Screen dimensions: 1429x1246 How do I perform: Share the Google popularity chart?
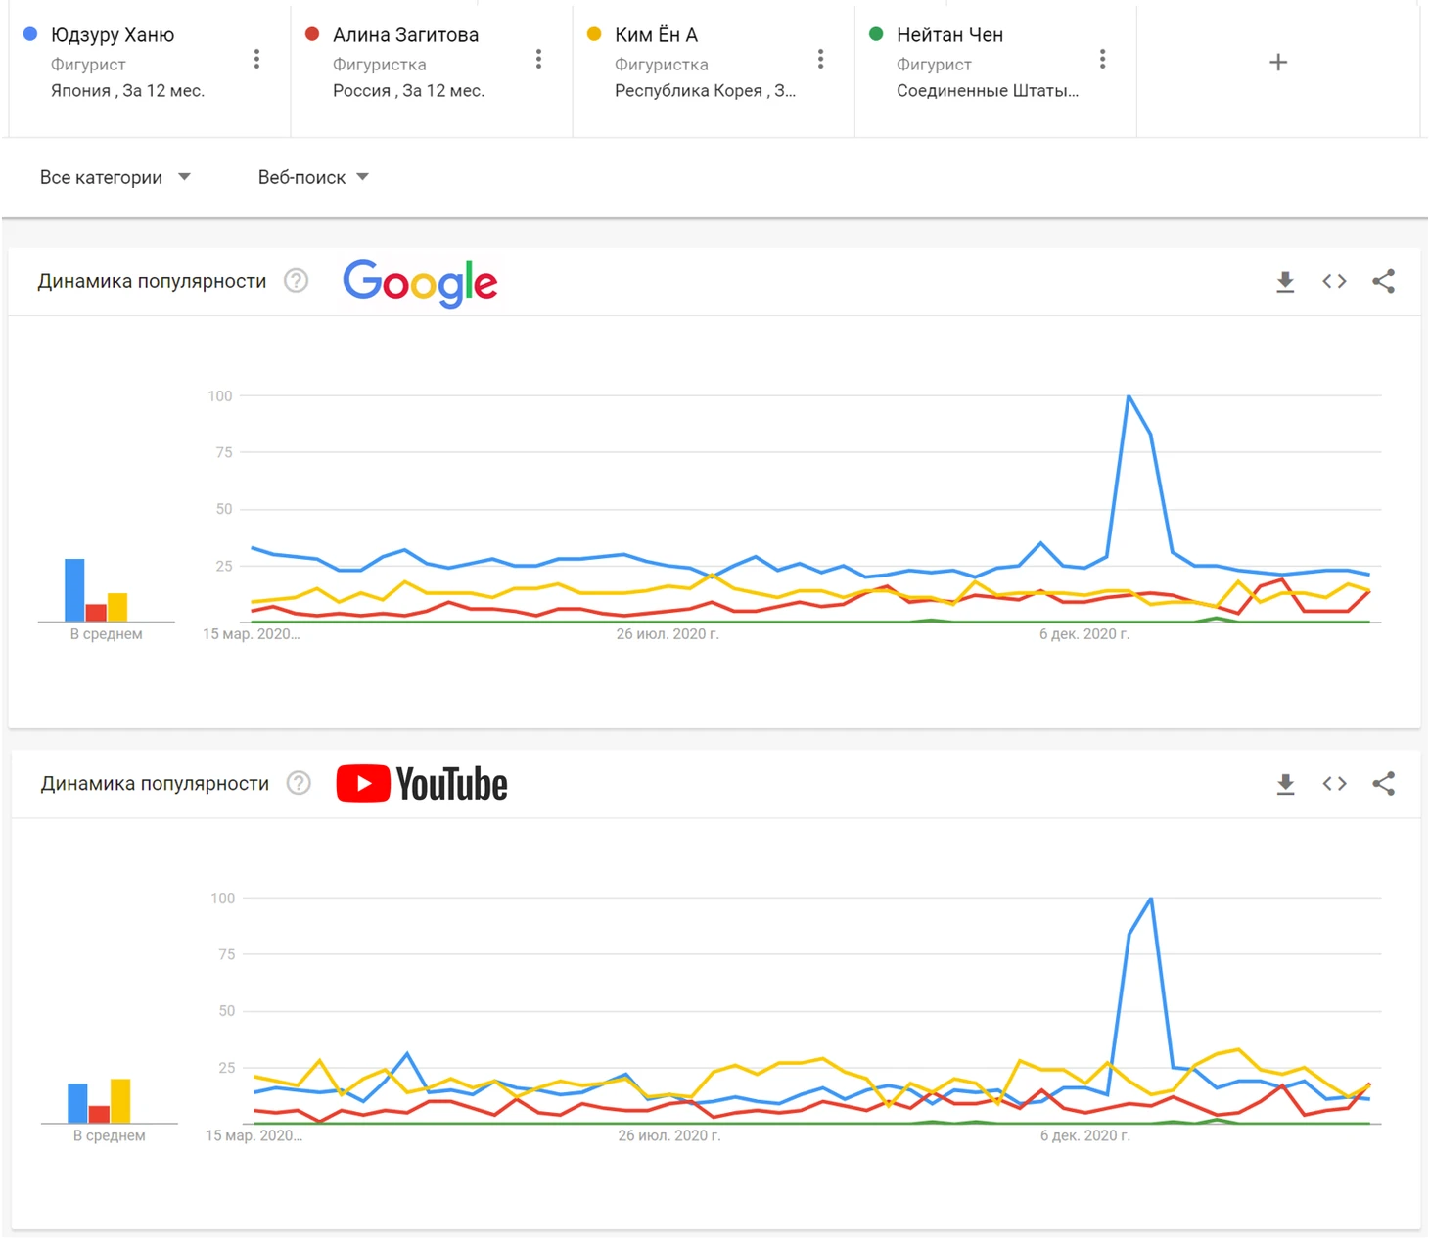[x=1383, y=282]
